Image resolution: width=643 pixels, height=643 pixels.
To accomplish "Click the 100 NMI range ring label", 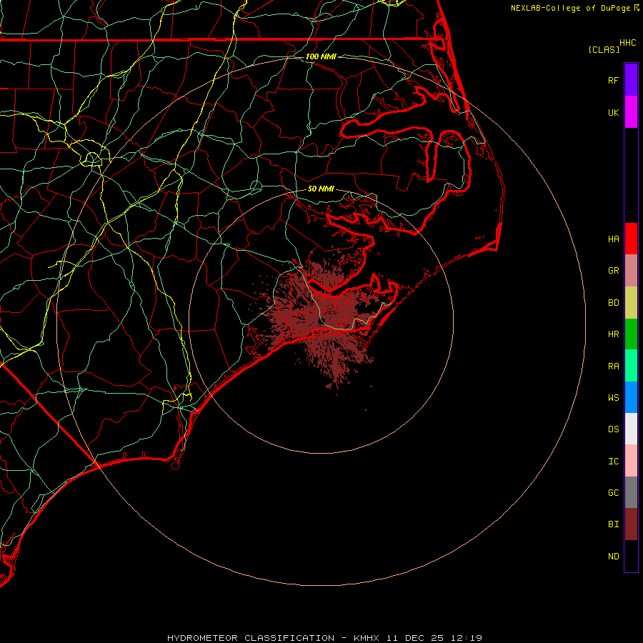I will (321, 56).
